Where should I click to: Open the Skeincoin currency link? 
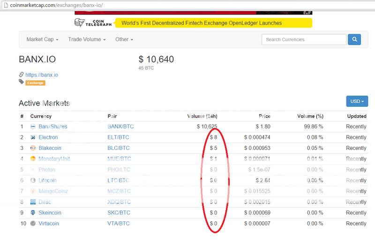coord(50,212)
